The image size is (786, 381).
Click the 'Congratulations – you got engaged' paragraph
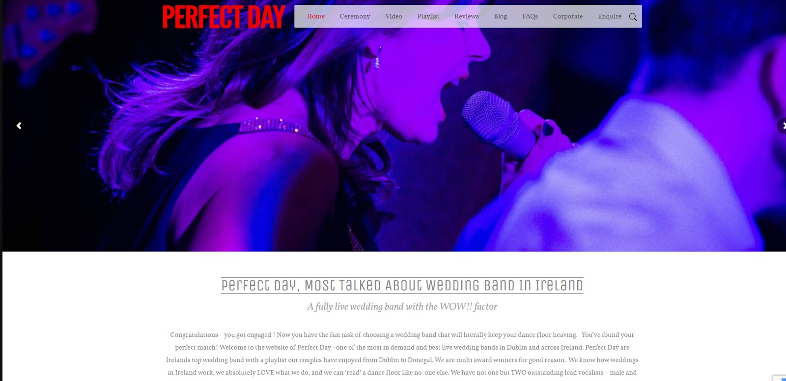402,354
